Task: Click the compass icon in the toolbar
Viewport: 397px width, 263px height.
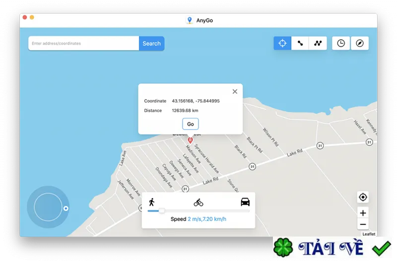Action: (359, 43)
